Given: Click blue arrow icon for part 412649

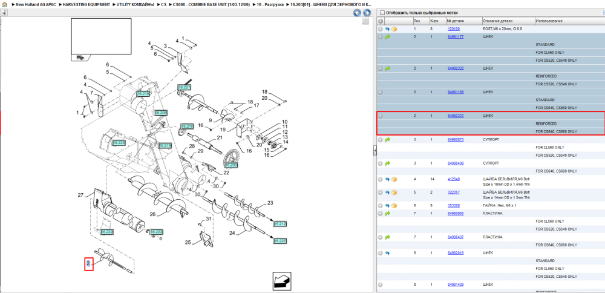Looking at the screenshot, I should pos(388,179).
